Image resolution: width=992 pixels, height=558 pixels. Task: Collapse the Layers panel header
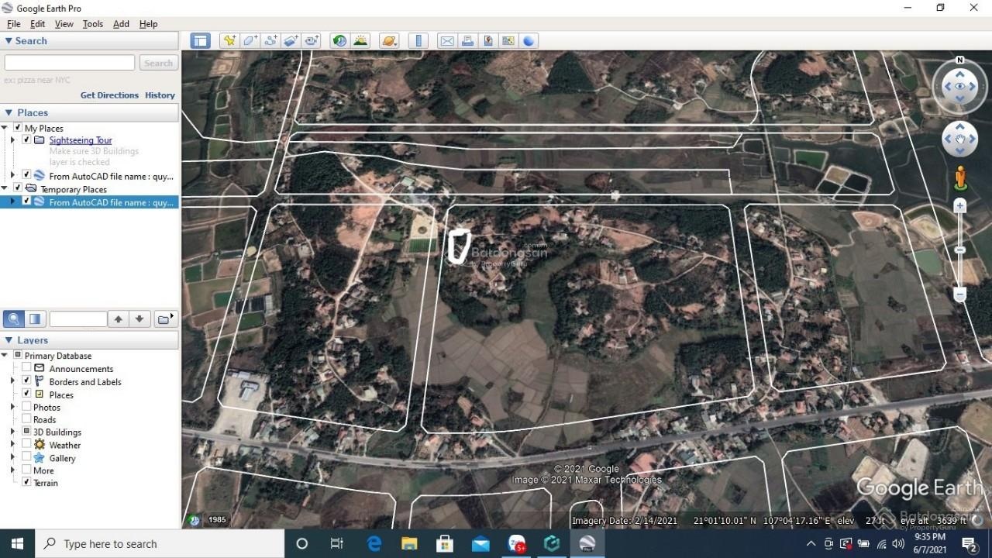point(9,340)
